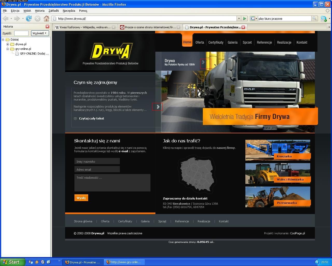
Task: Close the Drywa.pl tab
Action: click(243, 27)
